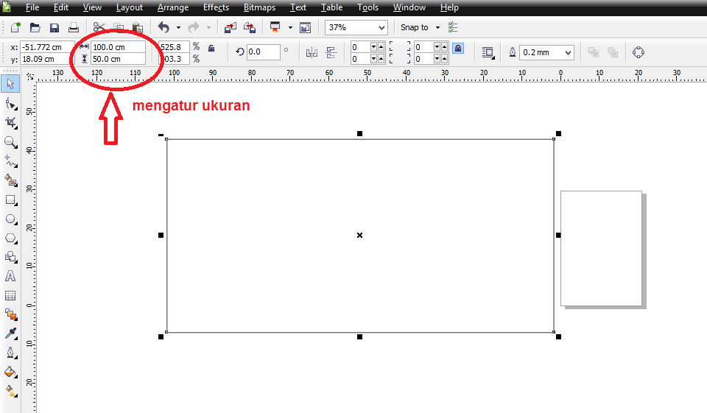Click the Print button in the toolbar

click(x=73, y=28)
